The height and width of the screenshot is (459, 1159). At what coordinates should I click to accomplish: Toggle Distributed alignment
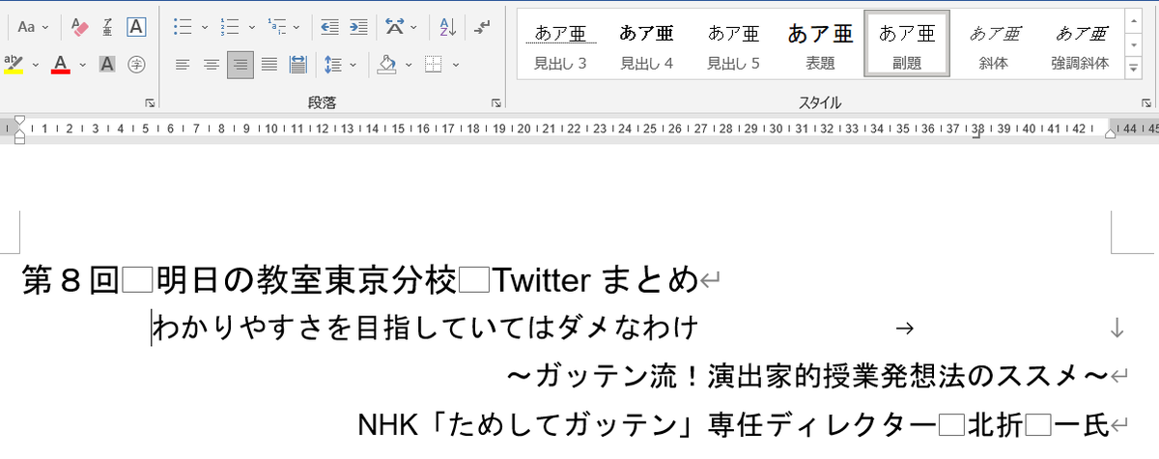pos(297,65)
